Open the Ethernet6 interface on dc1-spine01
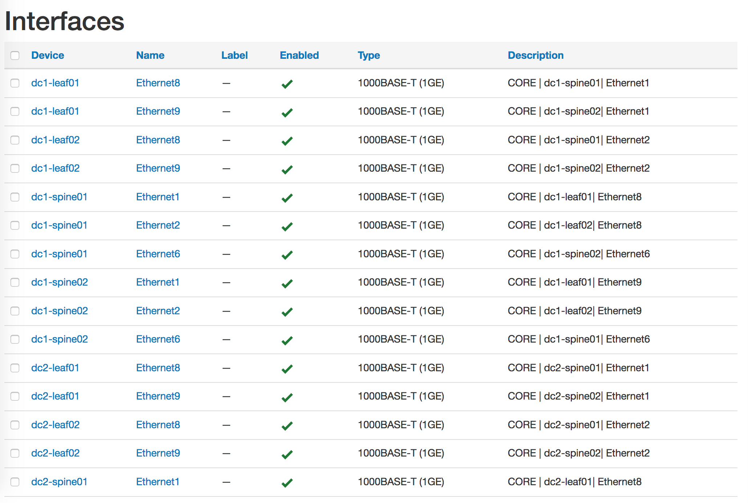The image size is (748, 503). pyautogui.click(x=158, y=254)
